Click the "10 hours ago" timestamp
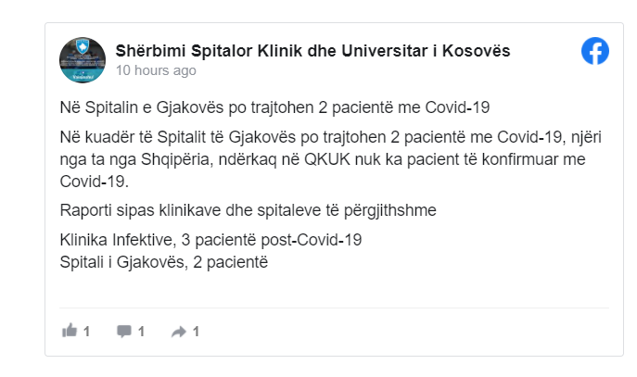This screenshot has width=637, height=377. 156,69
